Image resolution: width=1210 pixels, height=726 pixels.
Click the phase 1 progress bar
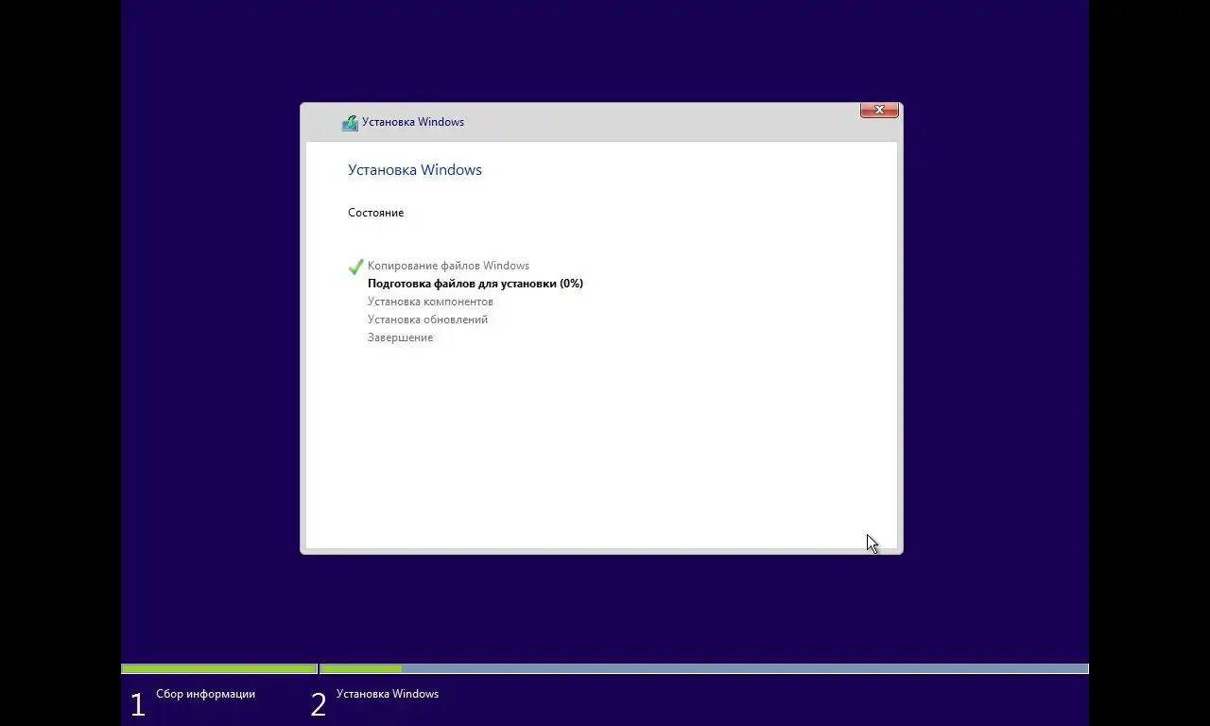[219, 668]
